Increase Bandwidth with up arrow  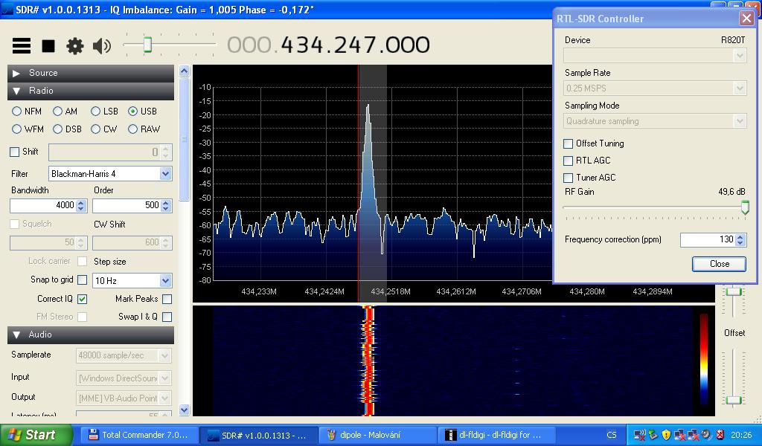point(81,202)
